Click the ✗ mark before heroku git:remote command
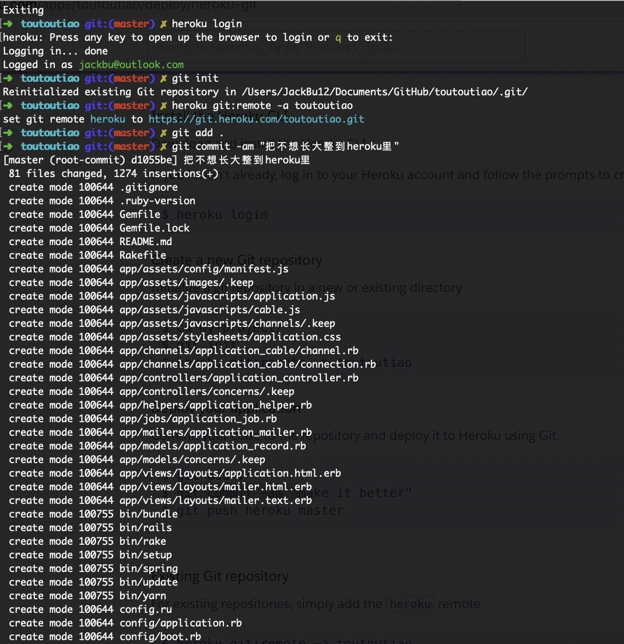The height and width of the screenshot is (644, 624). (164, 106)
